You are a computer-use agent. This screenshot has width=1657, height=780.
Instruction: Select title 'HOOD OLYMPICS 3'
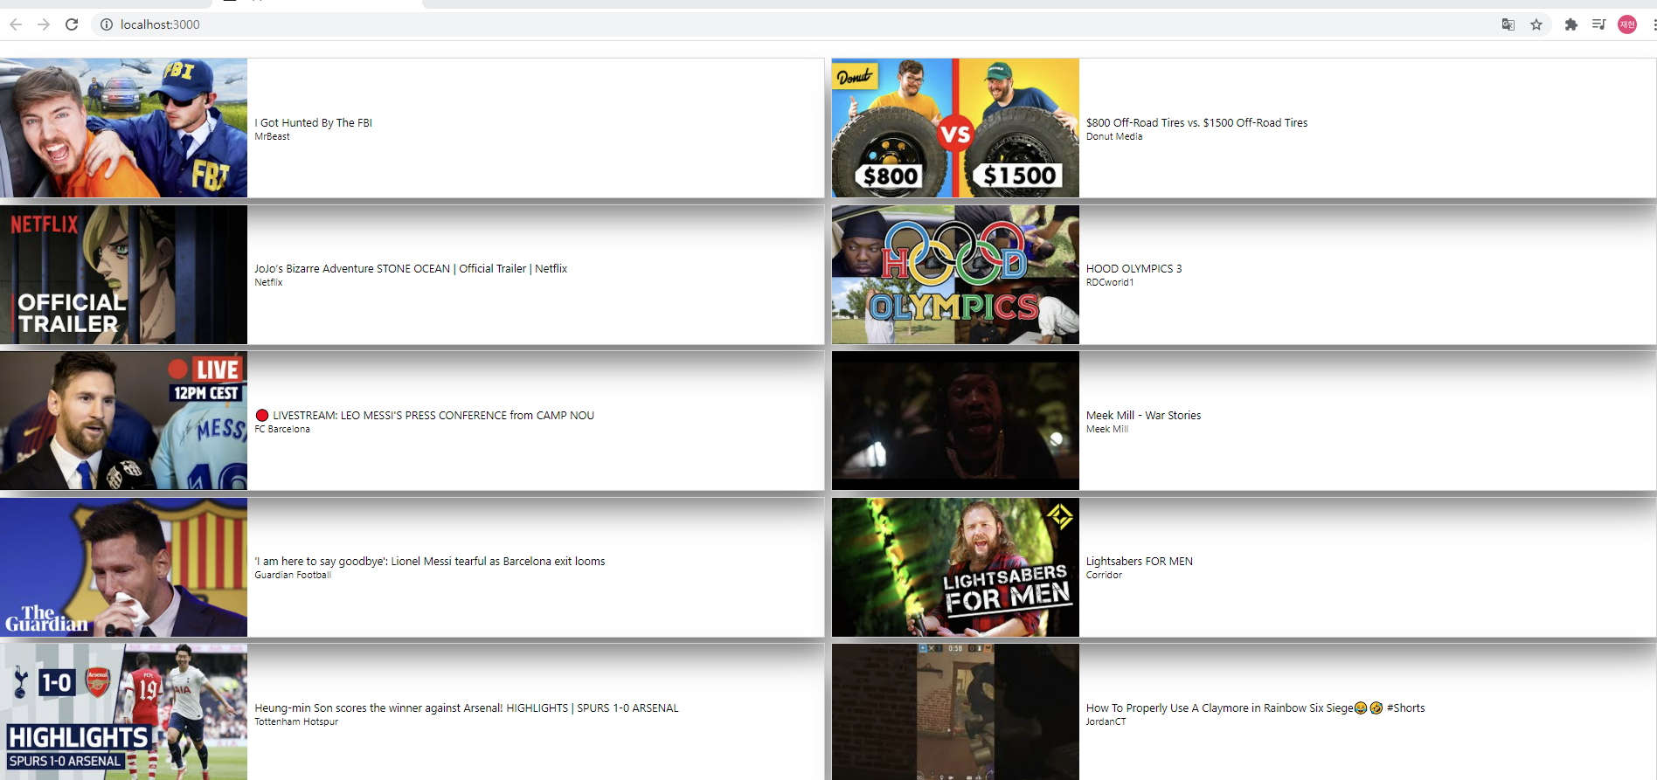1134,269
